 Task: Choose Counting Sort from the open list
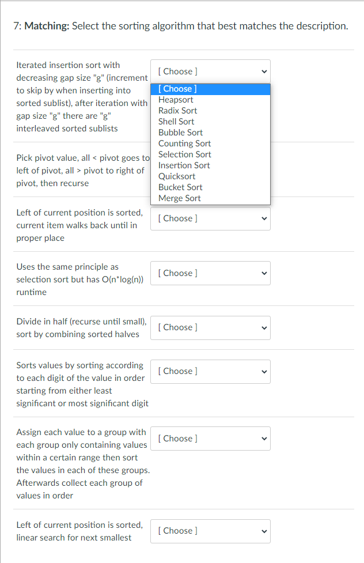pyautogui.click(x=210, y=143)
